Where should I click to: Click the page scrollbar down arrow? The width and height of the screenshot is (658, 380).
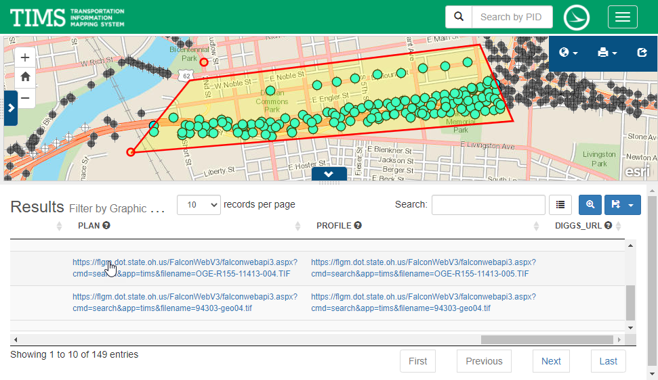click(652, 374)
